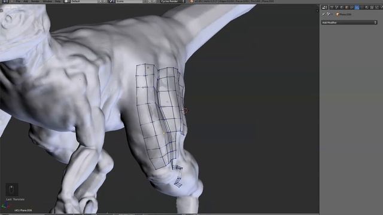
Task: Add a new screen layout with plus button
Action: pos(100,1)
